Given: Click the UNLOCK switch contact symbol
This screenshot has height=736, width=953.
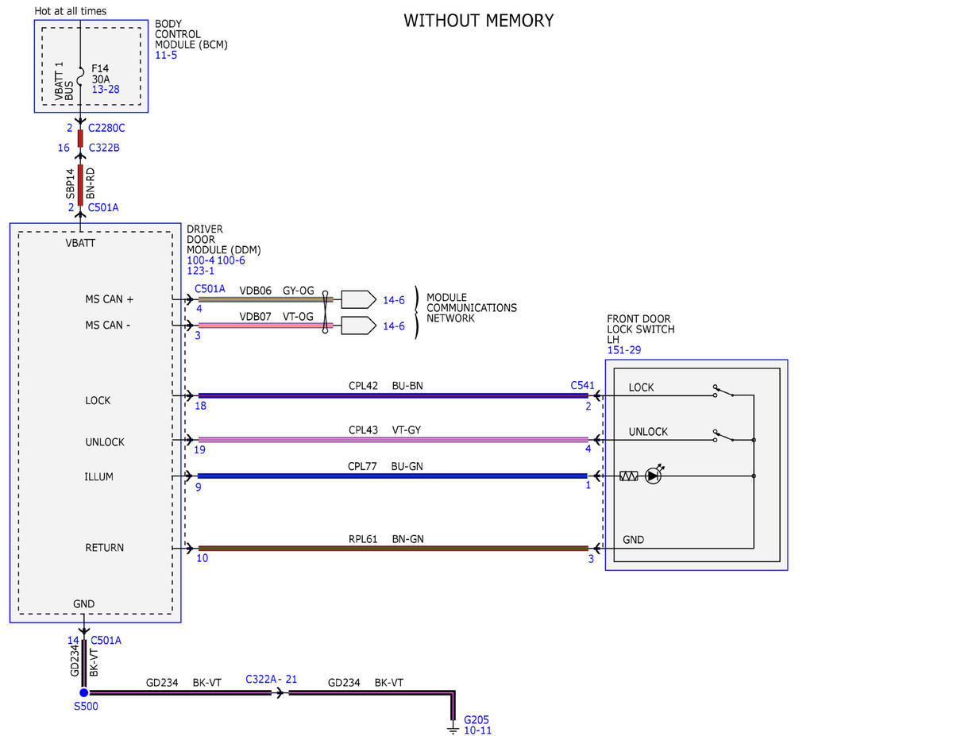Looking at the screenshot, I should [722, 436].
